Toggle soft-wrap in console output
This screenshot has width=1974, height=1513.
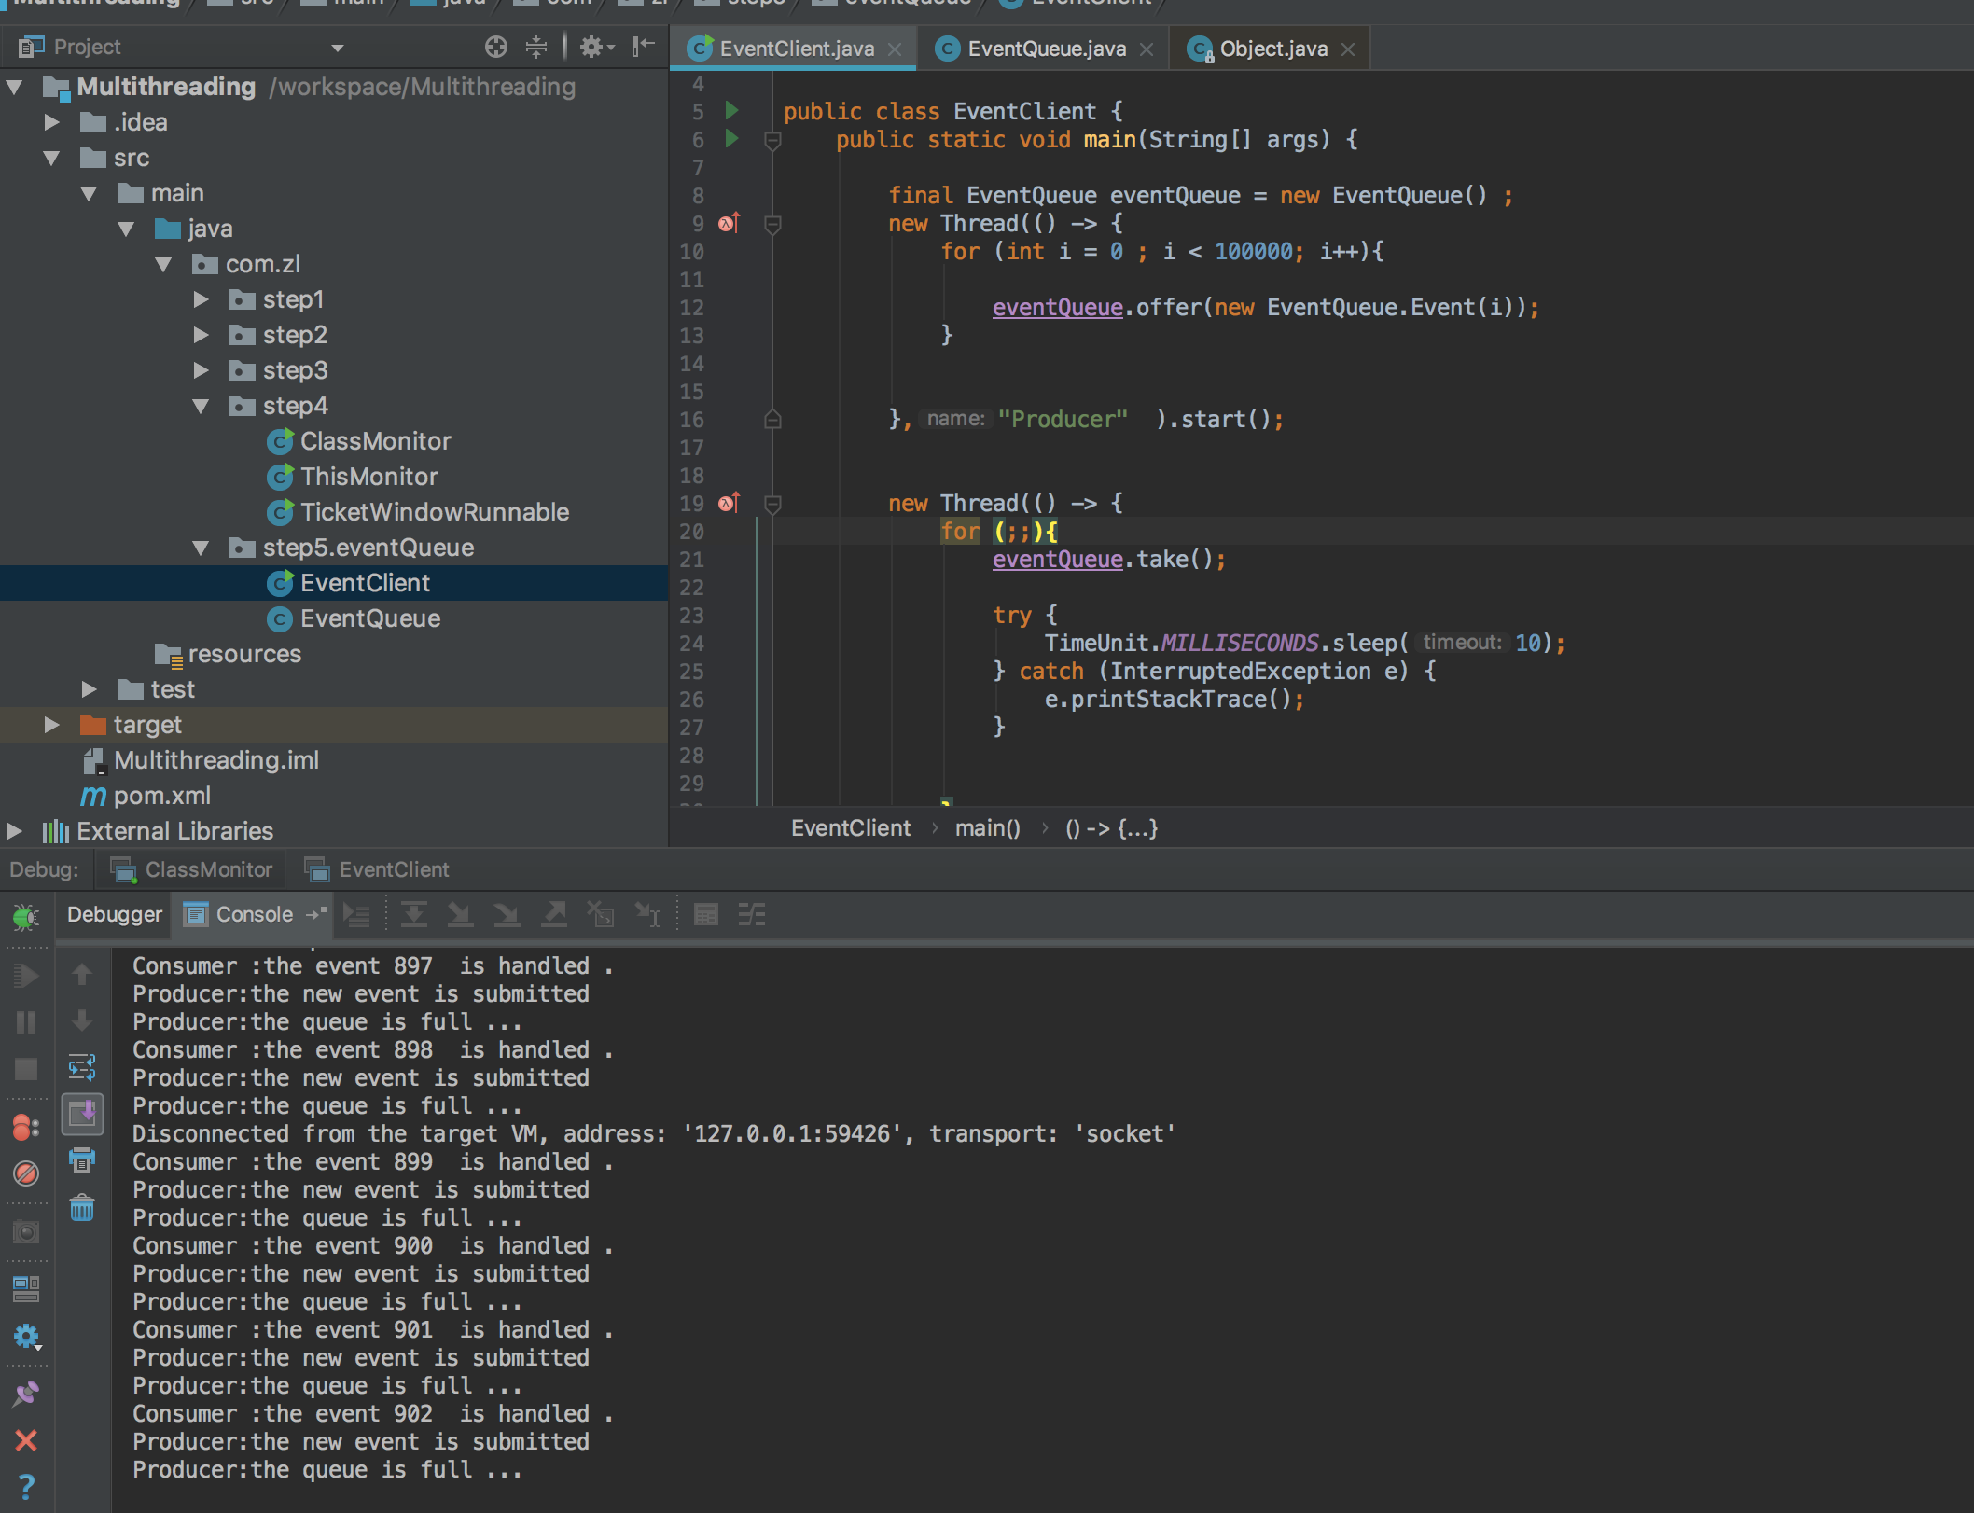(82, 1066)
